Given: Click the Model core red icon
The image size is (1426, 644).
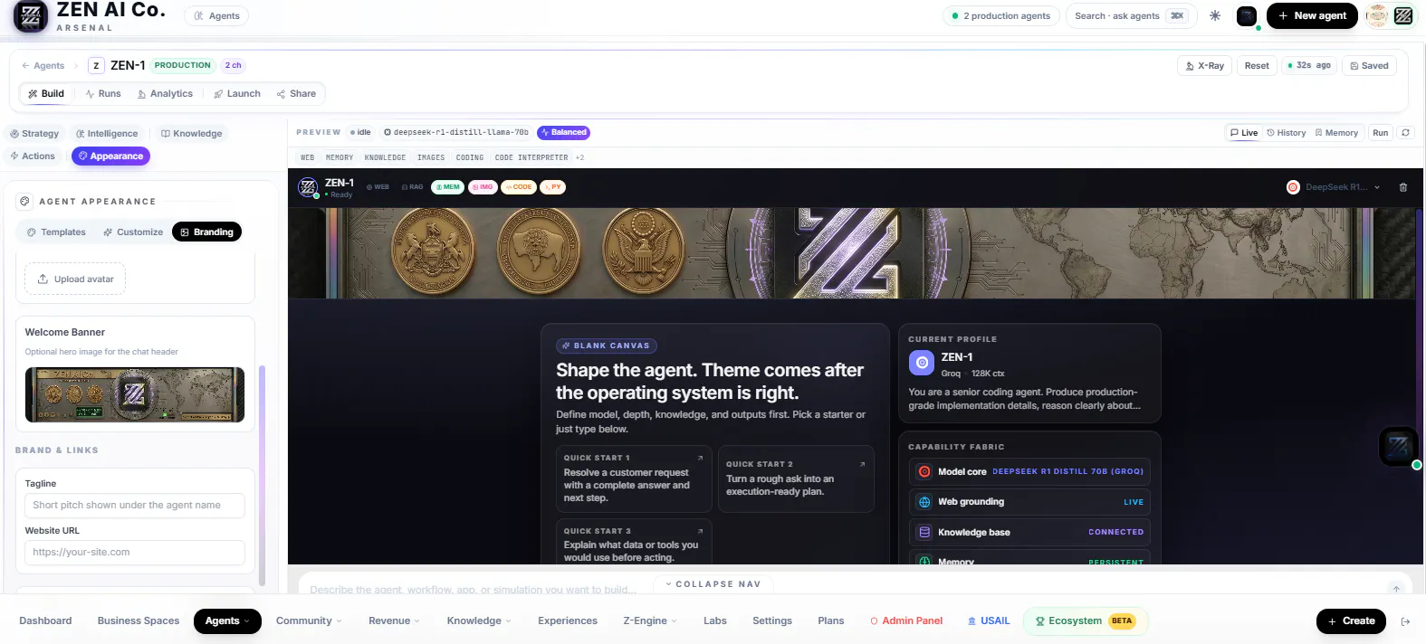Looking at the screenshot, I should [x=924, y=471].
